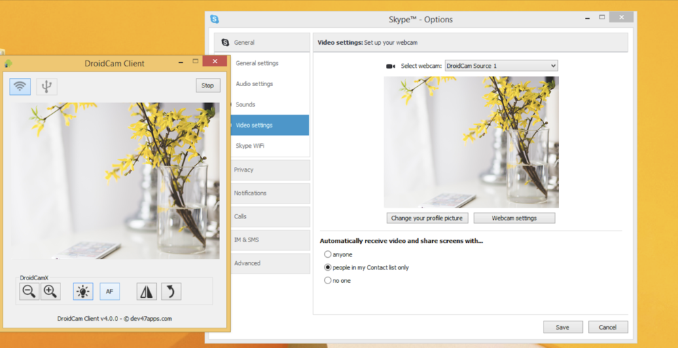This screenshot has height=348, width=678.
Task: Select USB connection mode in DroidCam
Action: (x=47, y=86)
